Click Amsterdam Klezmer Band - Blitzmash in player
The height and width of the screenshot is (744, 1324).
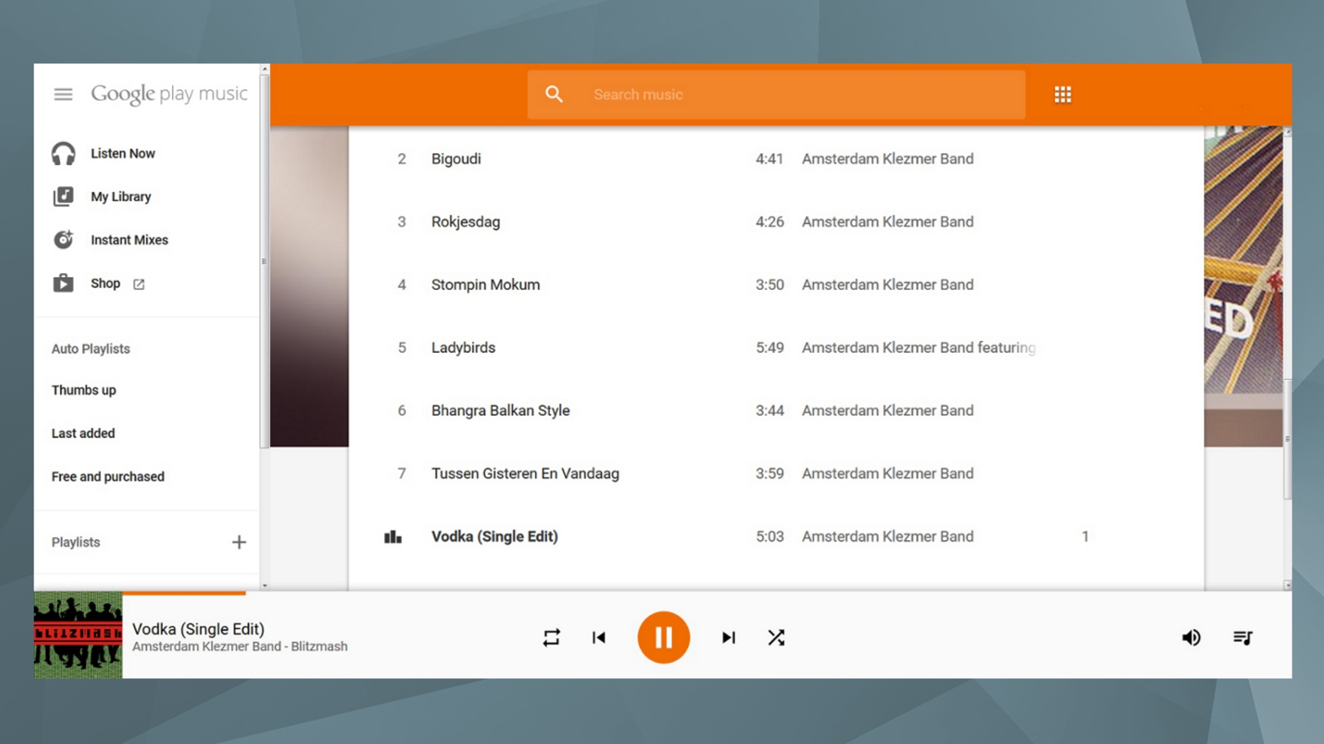click(x=240, y=647)
